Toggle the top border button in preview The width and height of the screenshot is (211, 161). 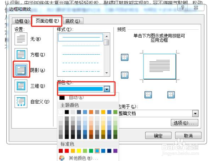point(125,57)
